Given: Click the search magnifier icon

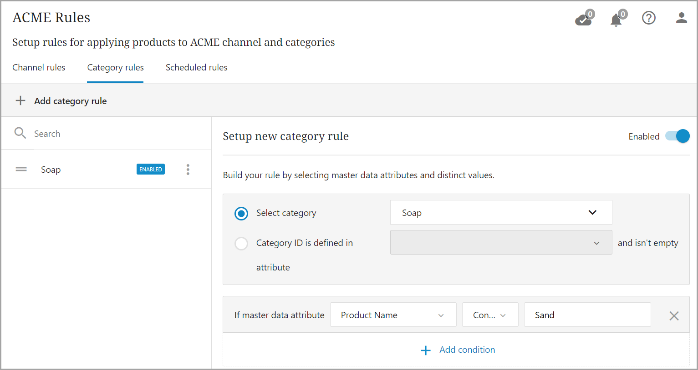Looking at the screenshot, I should (x=20, y=133).
